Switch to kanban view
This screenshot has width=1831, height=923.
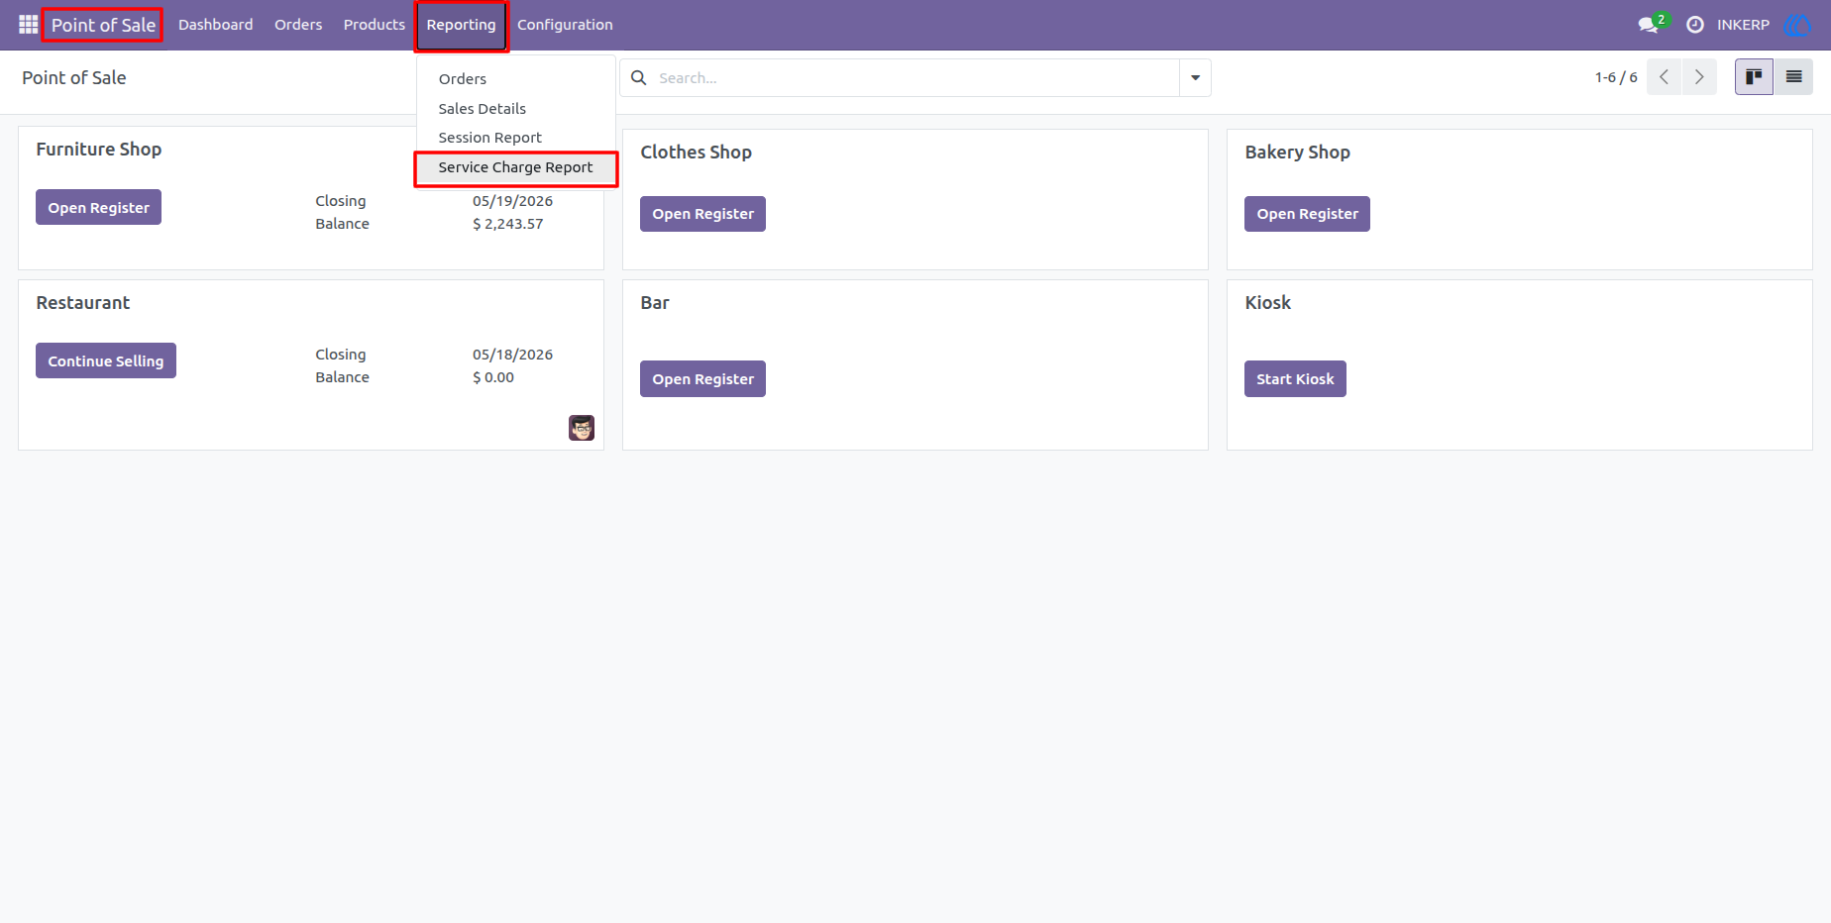point(1754,76)
